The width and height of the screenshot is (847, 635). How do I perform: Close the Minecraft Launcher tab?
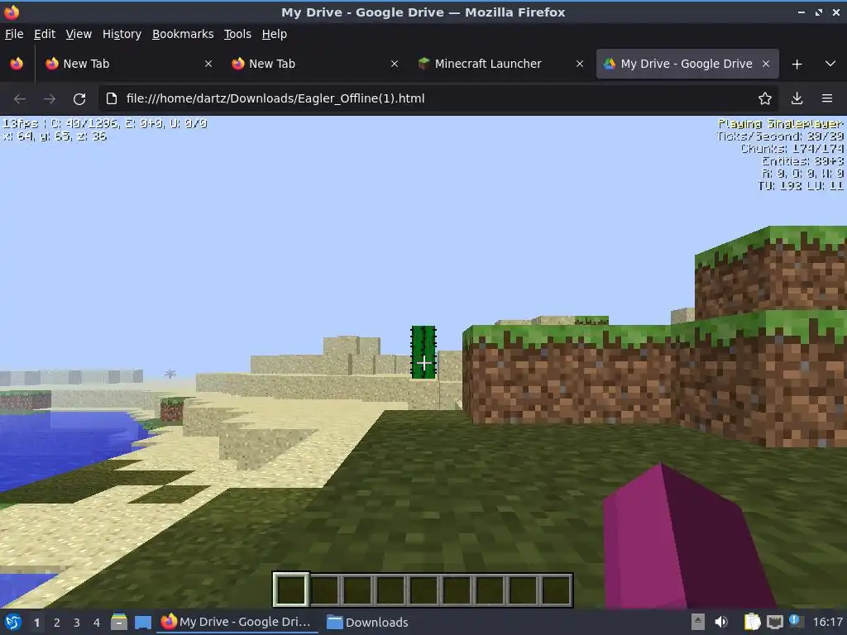[580, 64]
